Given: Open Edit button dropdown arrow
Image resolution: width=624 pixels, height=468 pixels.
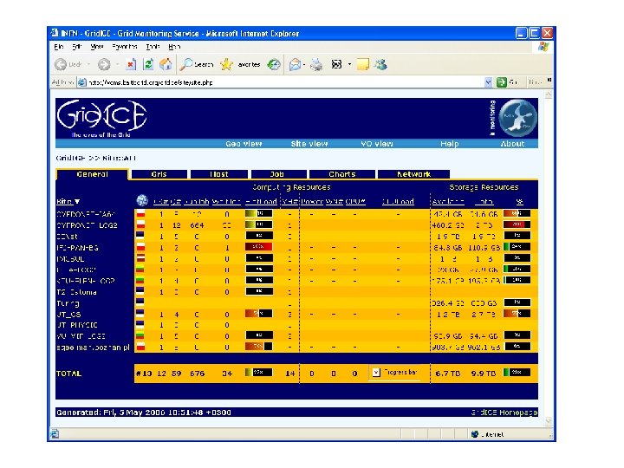Looking at the screenshot, I should pyautogui.click(x=349, y=64).
